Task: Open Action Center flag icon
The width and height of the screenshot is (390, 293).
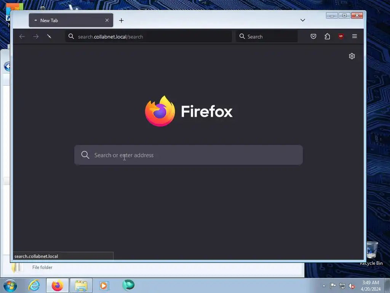Action: click(333, 285)
